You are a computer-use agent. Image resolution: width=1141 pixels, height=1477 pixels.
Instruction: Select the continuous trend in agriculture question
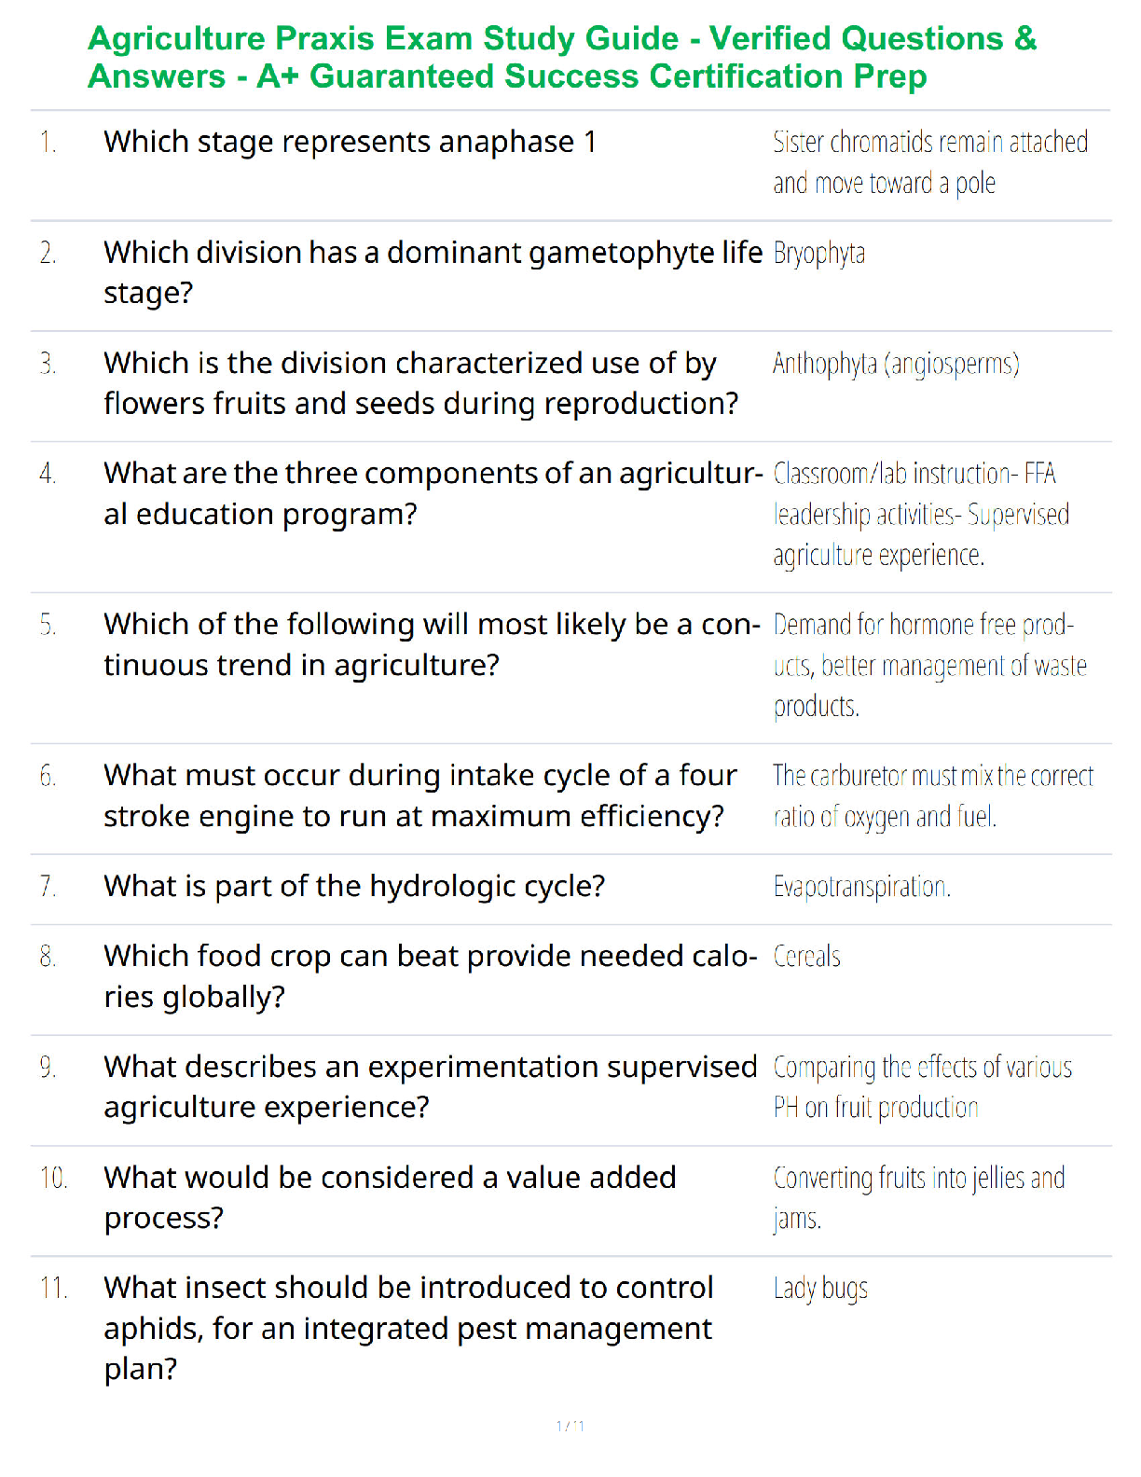click(x=433, y=644)
